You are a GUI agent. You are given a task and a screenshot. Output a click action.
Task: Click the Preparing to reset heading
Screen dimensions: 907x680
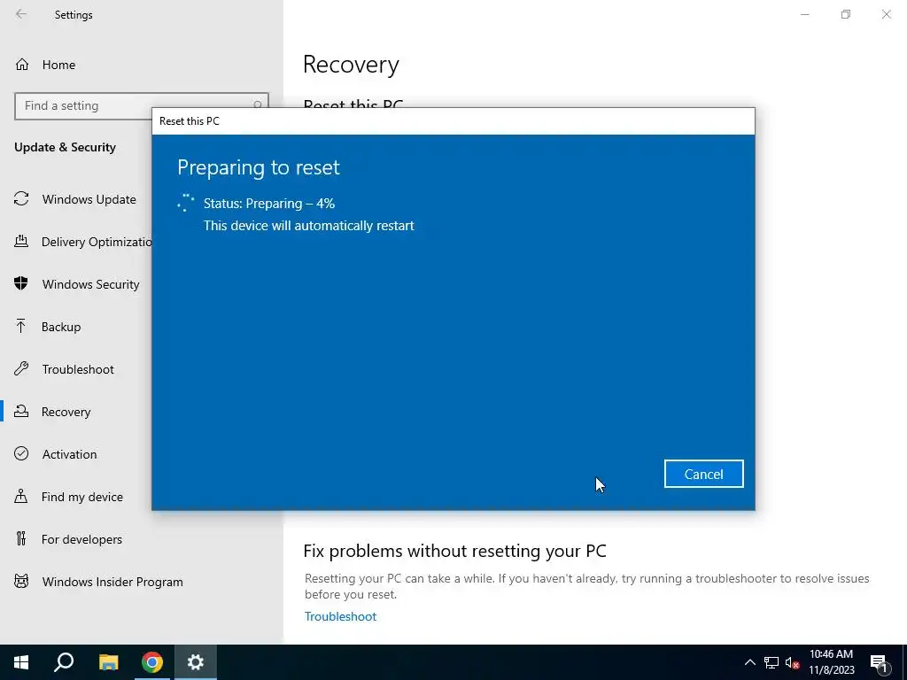(259, 167)
